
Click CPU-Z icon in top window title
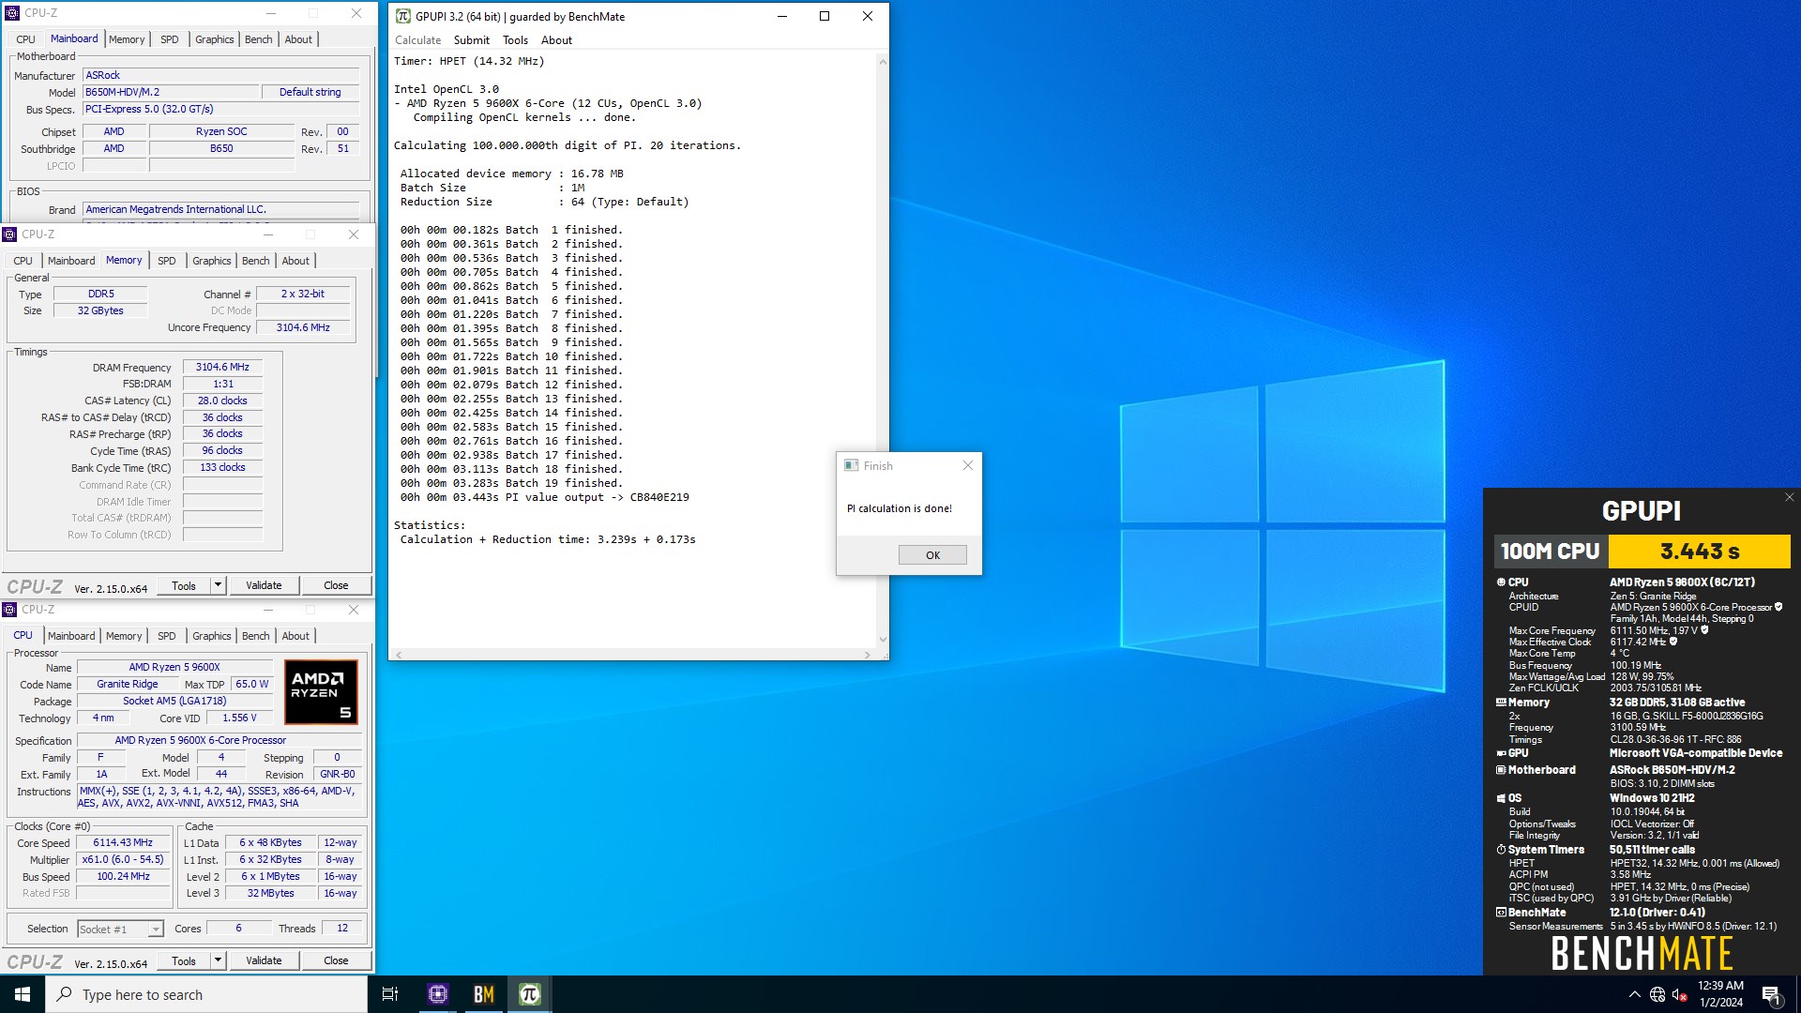click(12, 13)
